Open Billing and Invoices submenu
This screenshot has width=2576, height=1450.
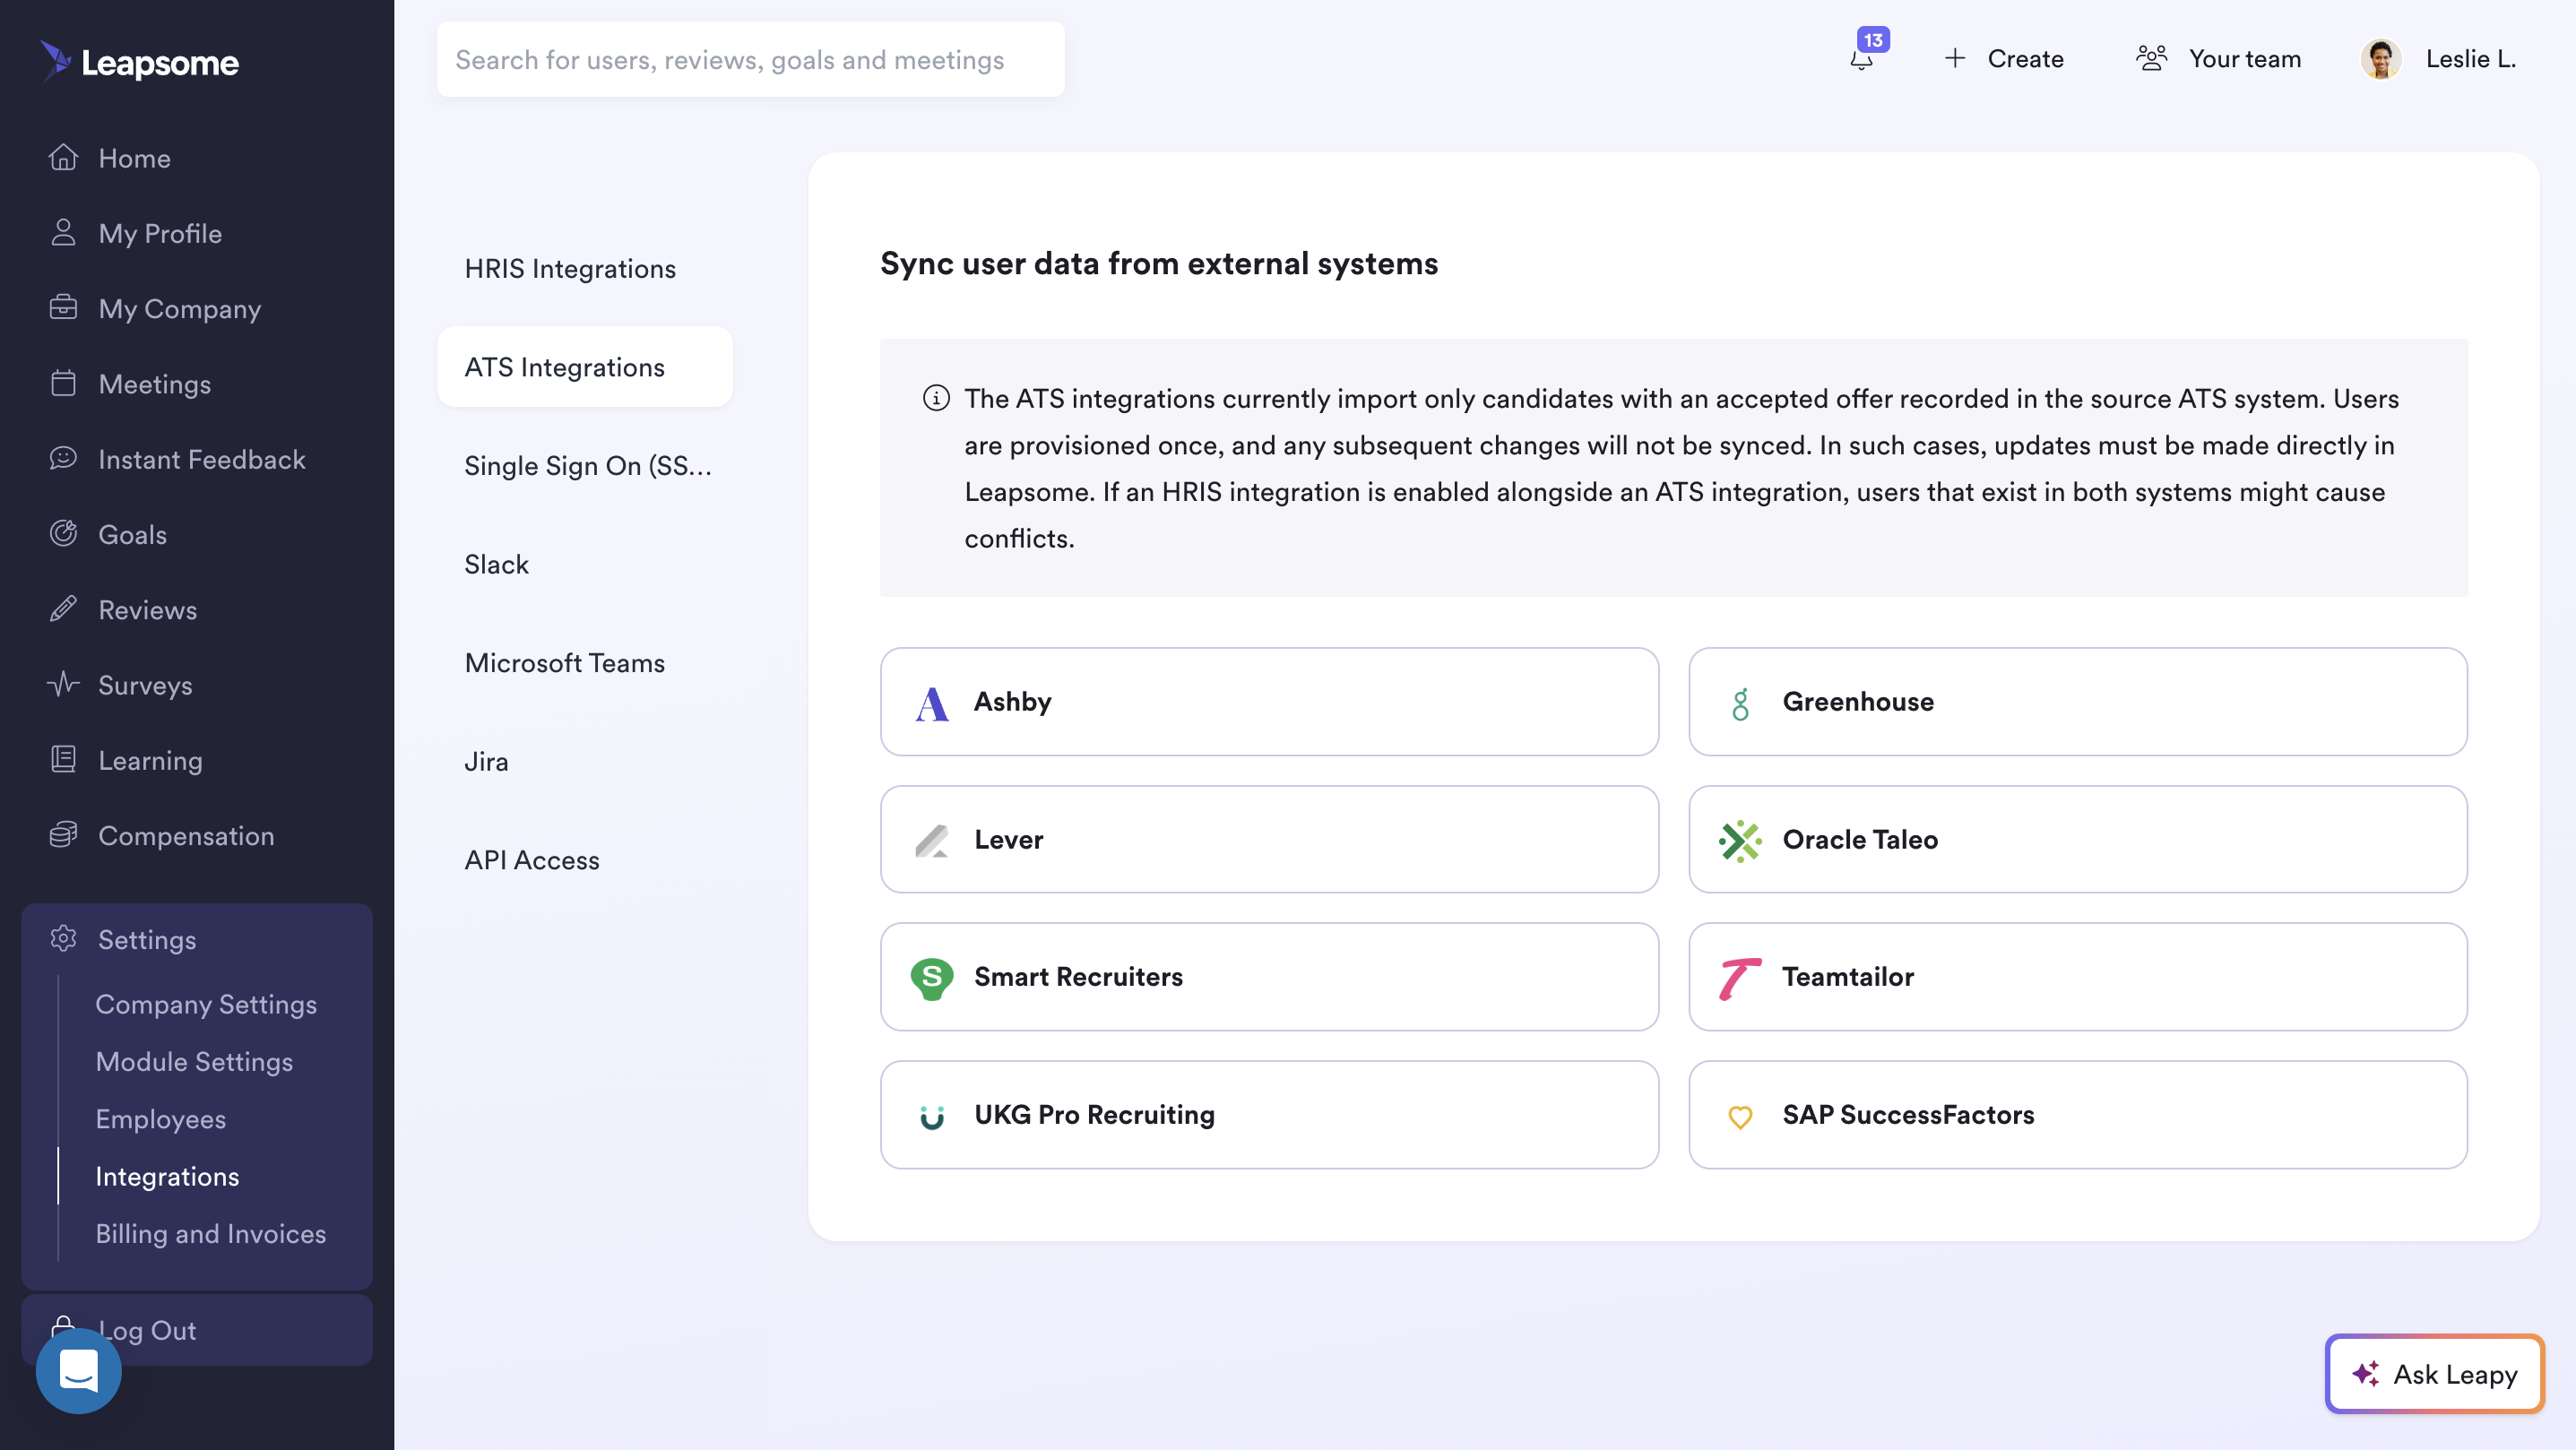click(x=211, y=1233)
